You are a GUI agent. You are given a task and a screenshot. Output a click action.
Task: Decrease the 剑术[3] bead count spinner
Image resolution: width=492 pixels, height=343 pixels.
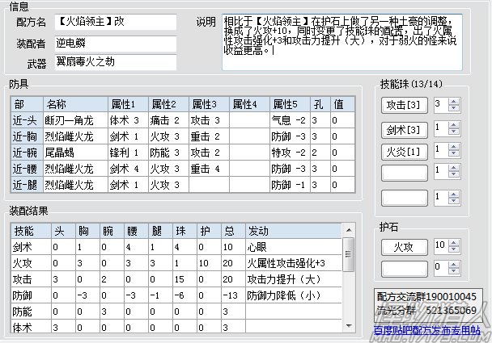coord(453,132)
